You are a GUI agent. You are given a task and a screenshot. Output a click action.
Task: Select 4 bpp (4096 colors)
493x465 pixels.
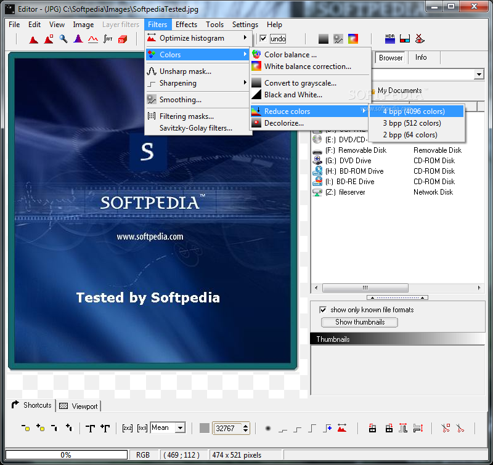point(417,111)
